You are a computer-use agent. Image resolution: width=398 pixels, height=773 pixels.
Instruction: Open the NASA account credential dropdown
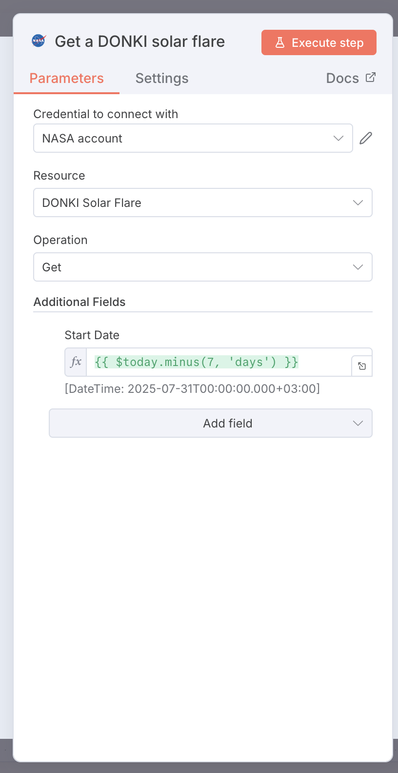193,138
